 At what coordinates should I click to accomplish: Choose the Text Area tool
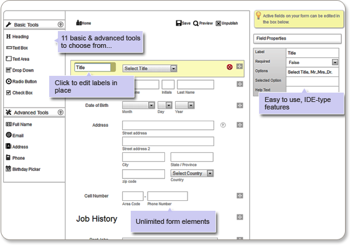17,59
